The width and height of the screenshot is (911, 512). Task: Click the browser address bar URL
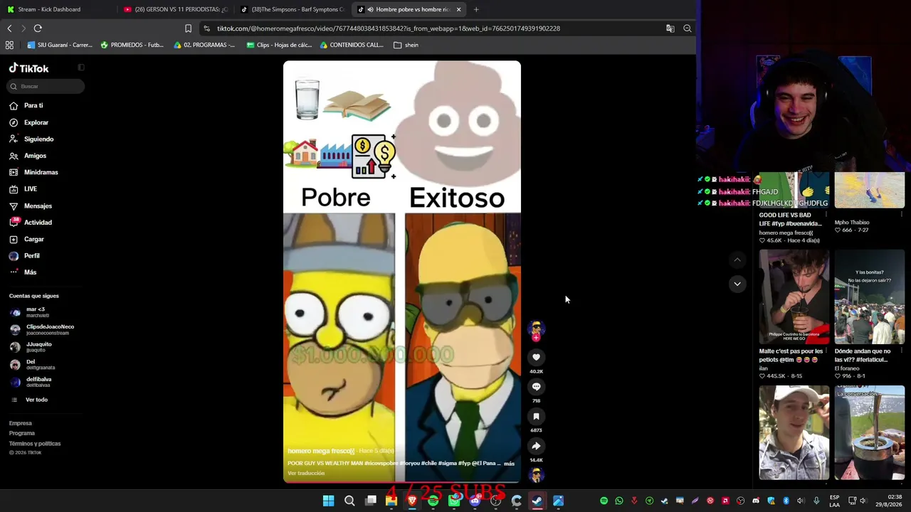pos(389,28)
